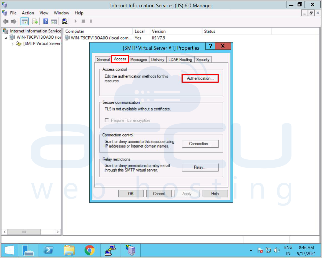
Task: Open the blue Help question mark icon
Action: point(46,21)
